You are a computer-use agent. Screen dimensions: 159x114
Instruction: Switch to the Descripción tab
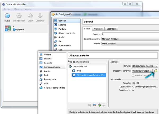click(112, 29)
